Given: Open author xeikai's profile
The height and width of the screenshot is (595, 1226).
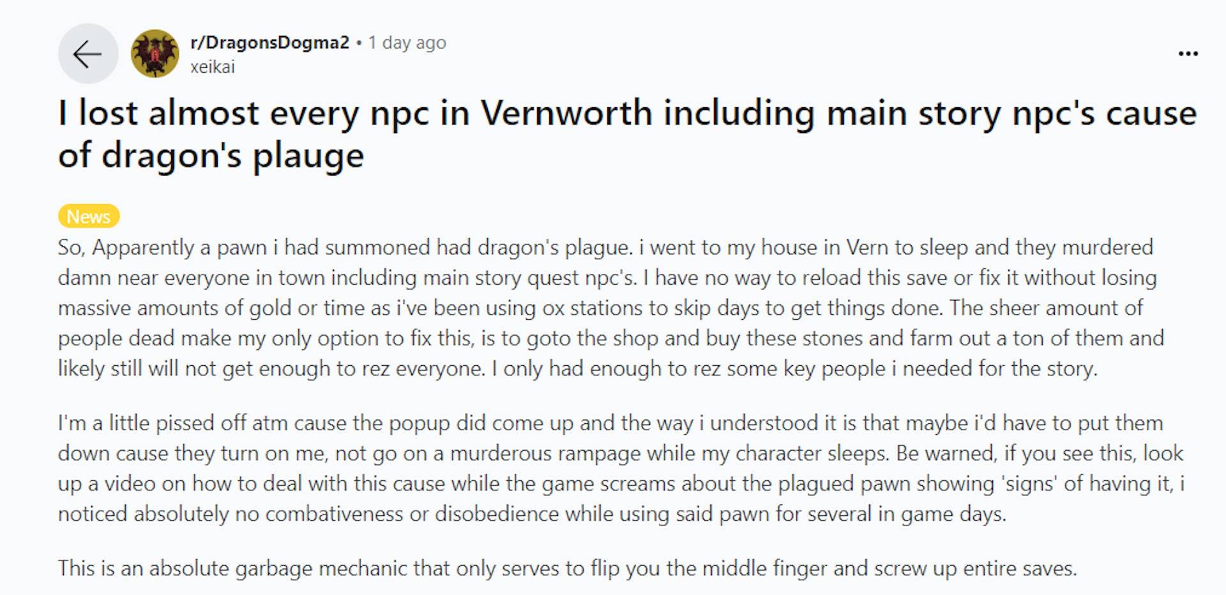Looking at the screenshot, I should [213, 67].
